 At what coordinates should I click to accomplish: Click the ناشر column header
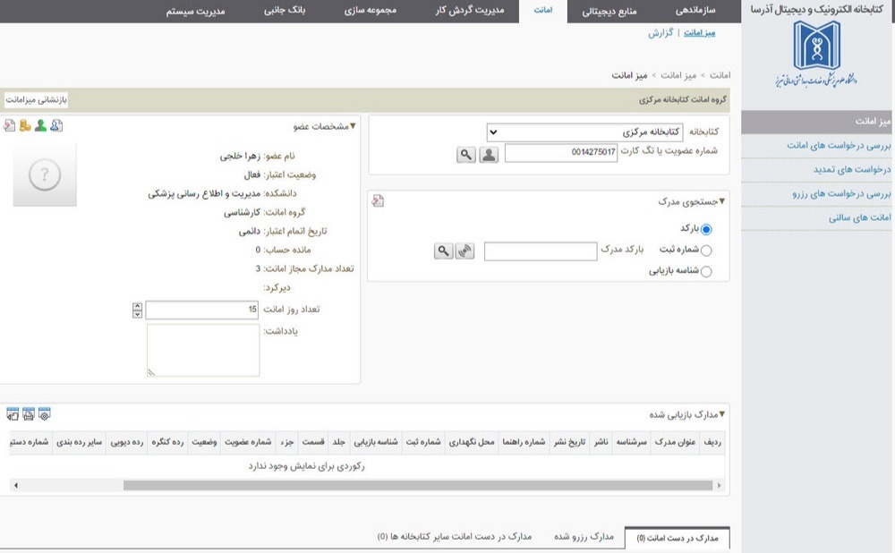(x=601, y=442)
